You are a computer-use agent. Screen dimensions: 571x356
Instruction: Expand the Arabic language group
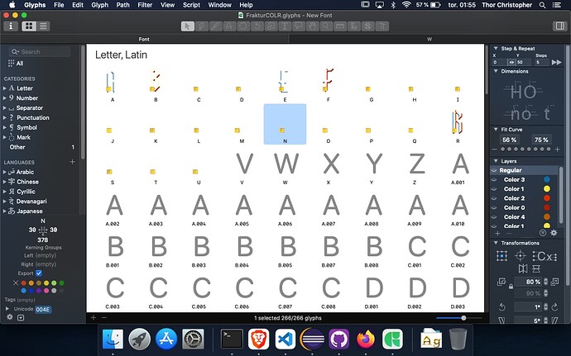click(x=4, y=172)
